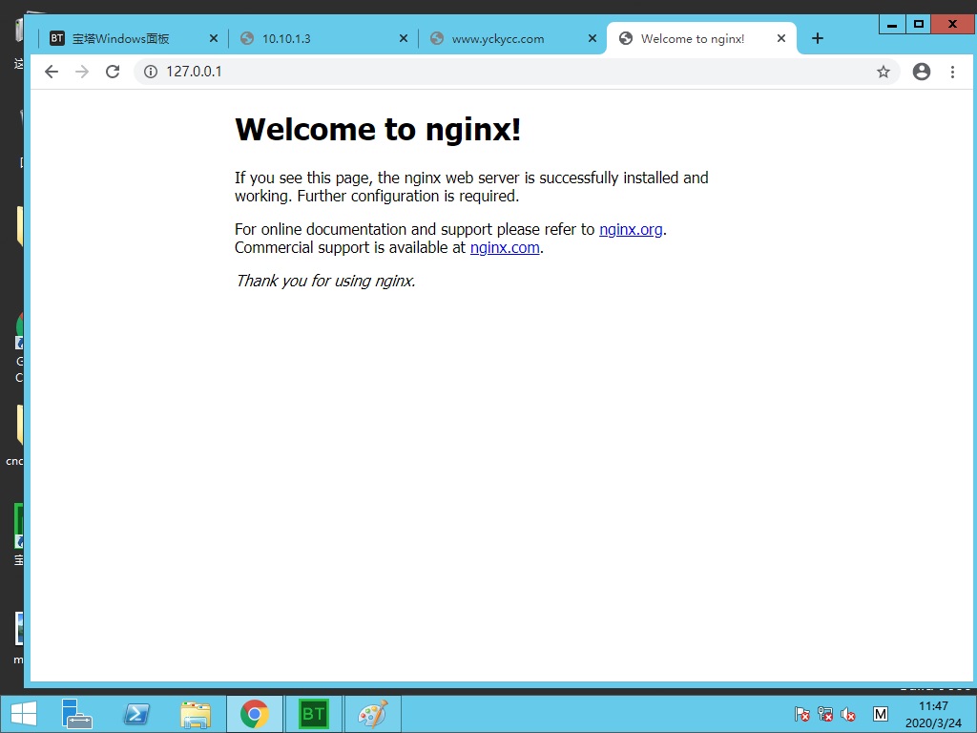The image size is (977, 733).
Task: Click the muted volume tray icon
Action: tap(848, 714)
